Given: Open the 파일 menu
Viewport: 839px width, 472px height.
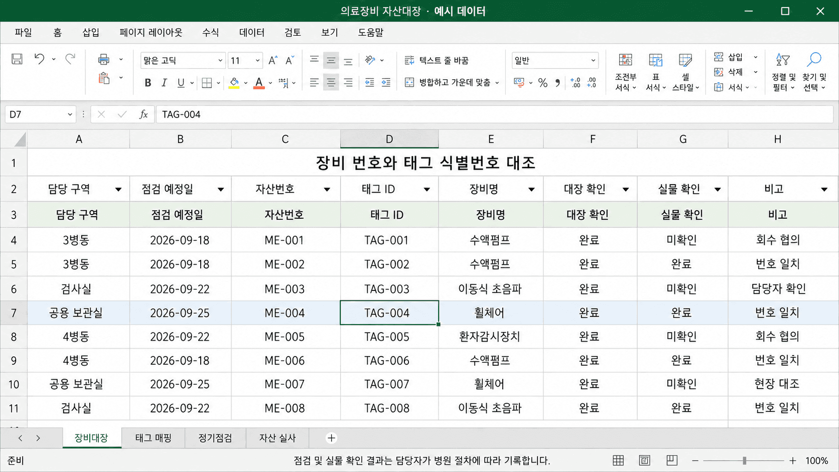Looking at the screenshot, I should point(23,33).
